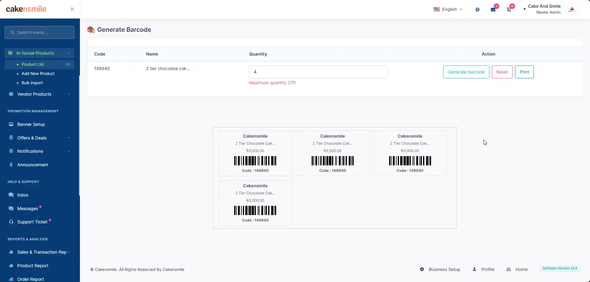Focus the Search menu input field
This screenshot has height=282, width=590.
tap(39, 32)
